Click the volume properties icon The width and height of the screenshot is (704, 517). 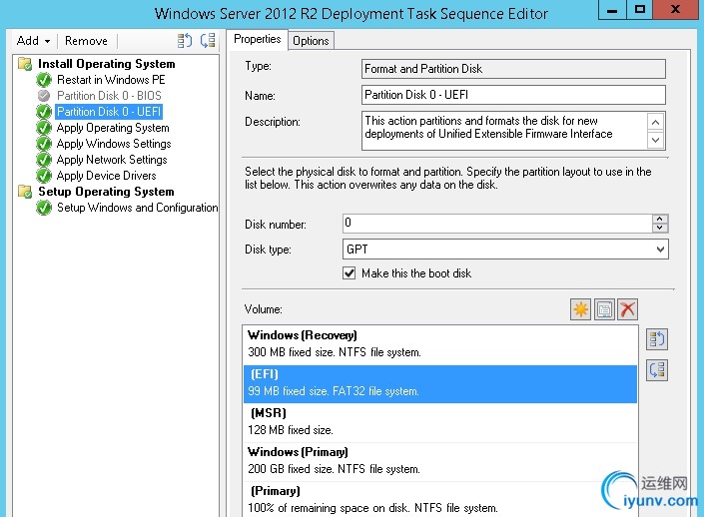coord(604,309)
